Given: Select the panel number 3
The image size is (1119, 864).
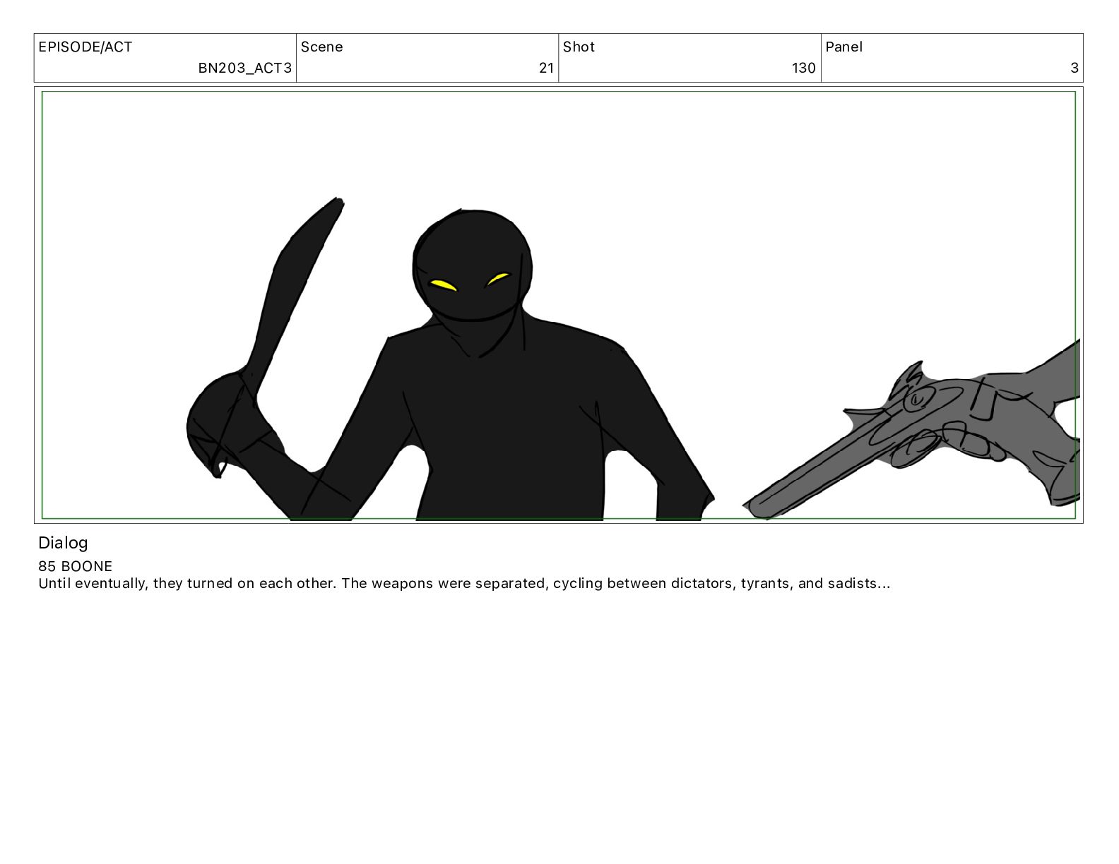Looking at the screenshot, I should [x=1074, y=68].
